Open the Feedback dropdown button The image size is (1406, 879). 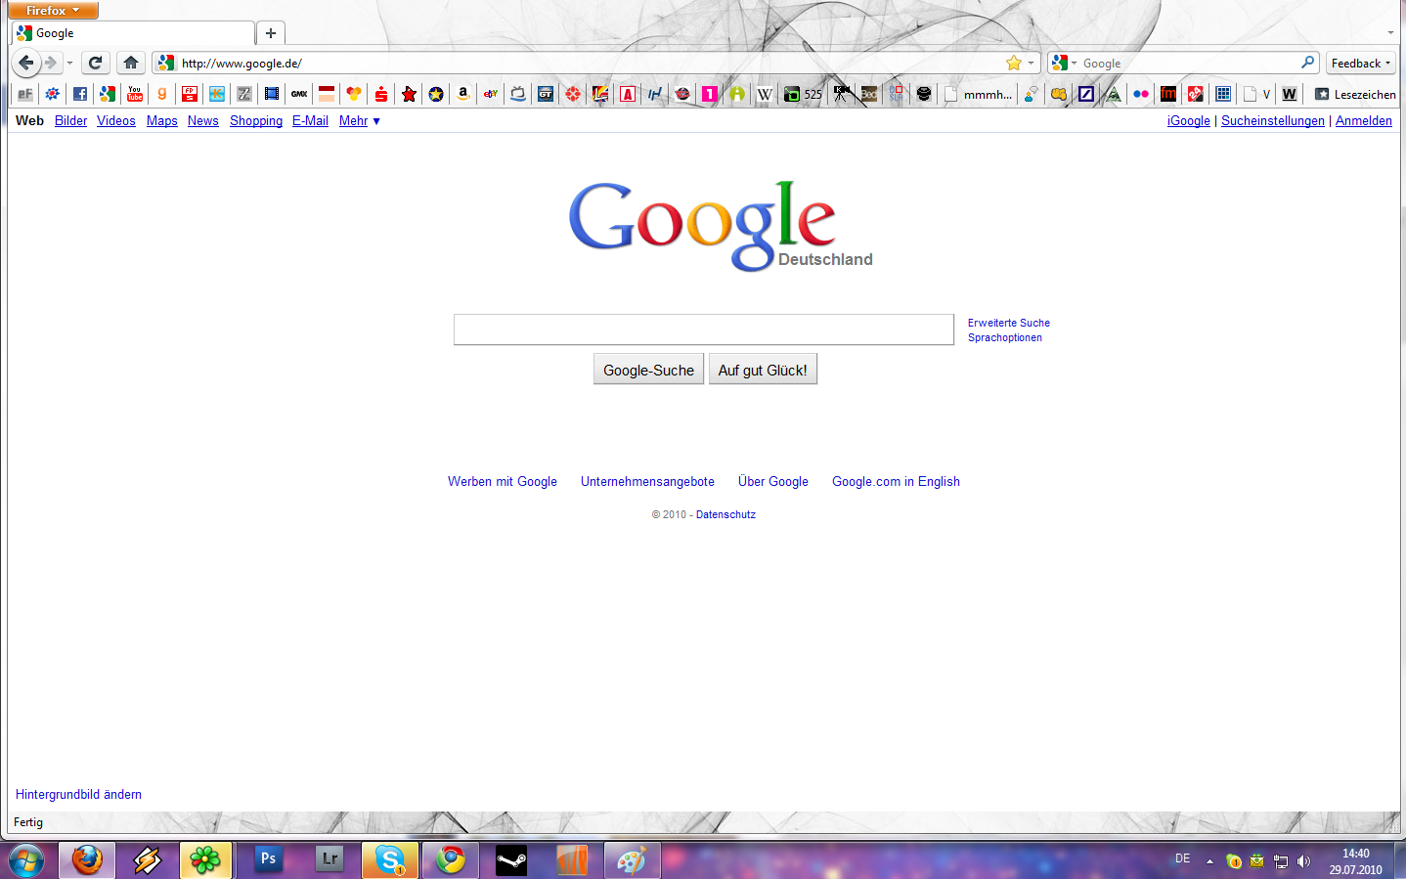pos(1360,63)
